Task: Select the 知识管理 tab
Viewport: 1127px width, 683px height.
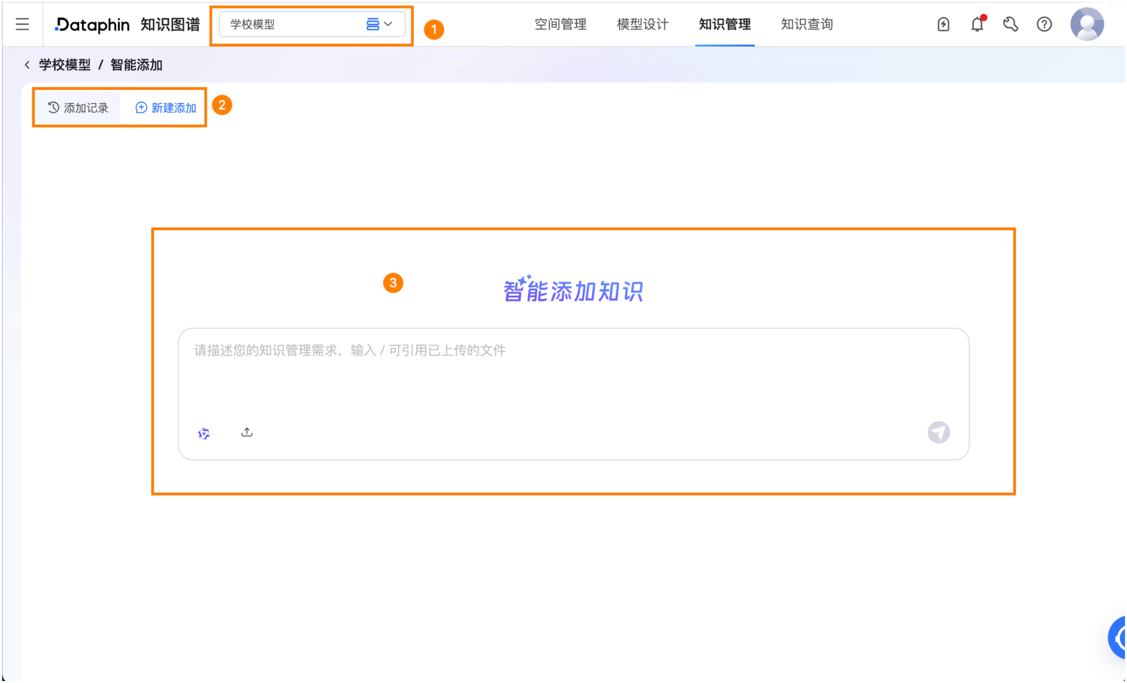Action: coord(726,24)
